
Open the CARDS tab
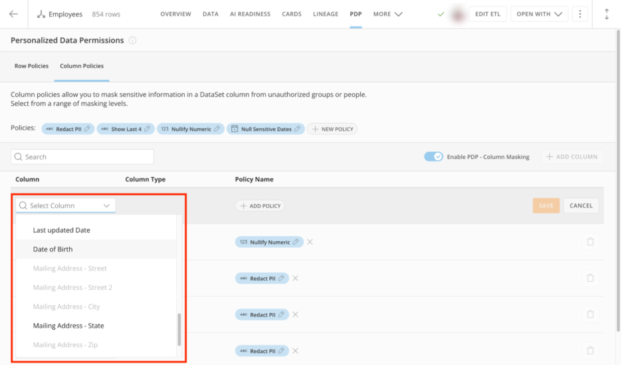292,14
